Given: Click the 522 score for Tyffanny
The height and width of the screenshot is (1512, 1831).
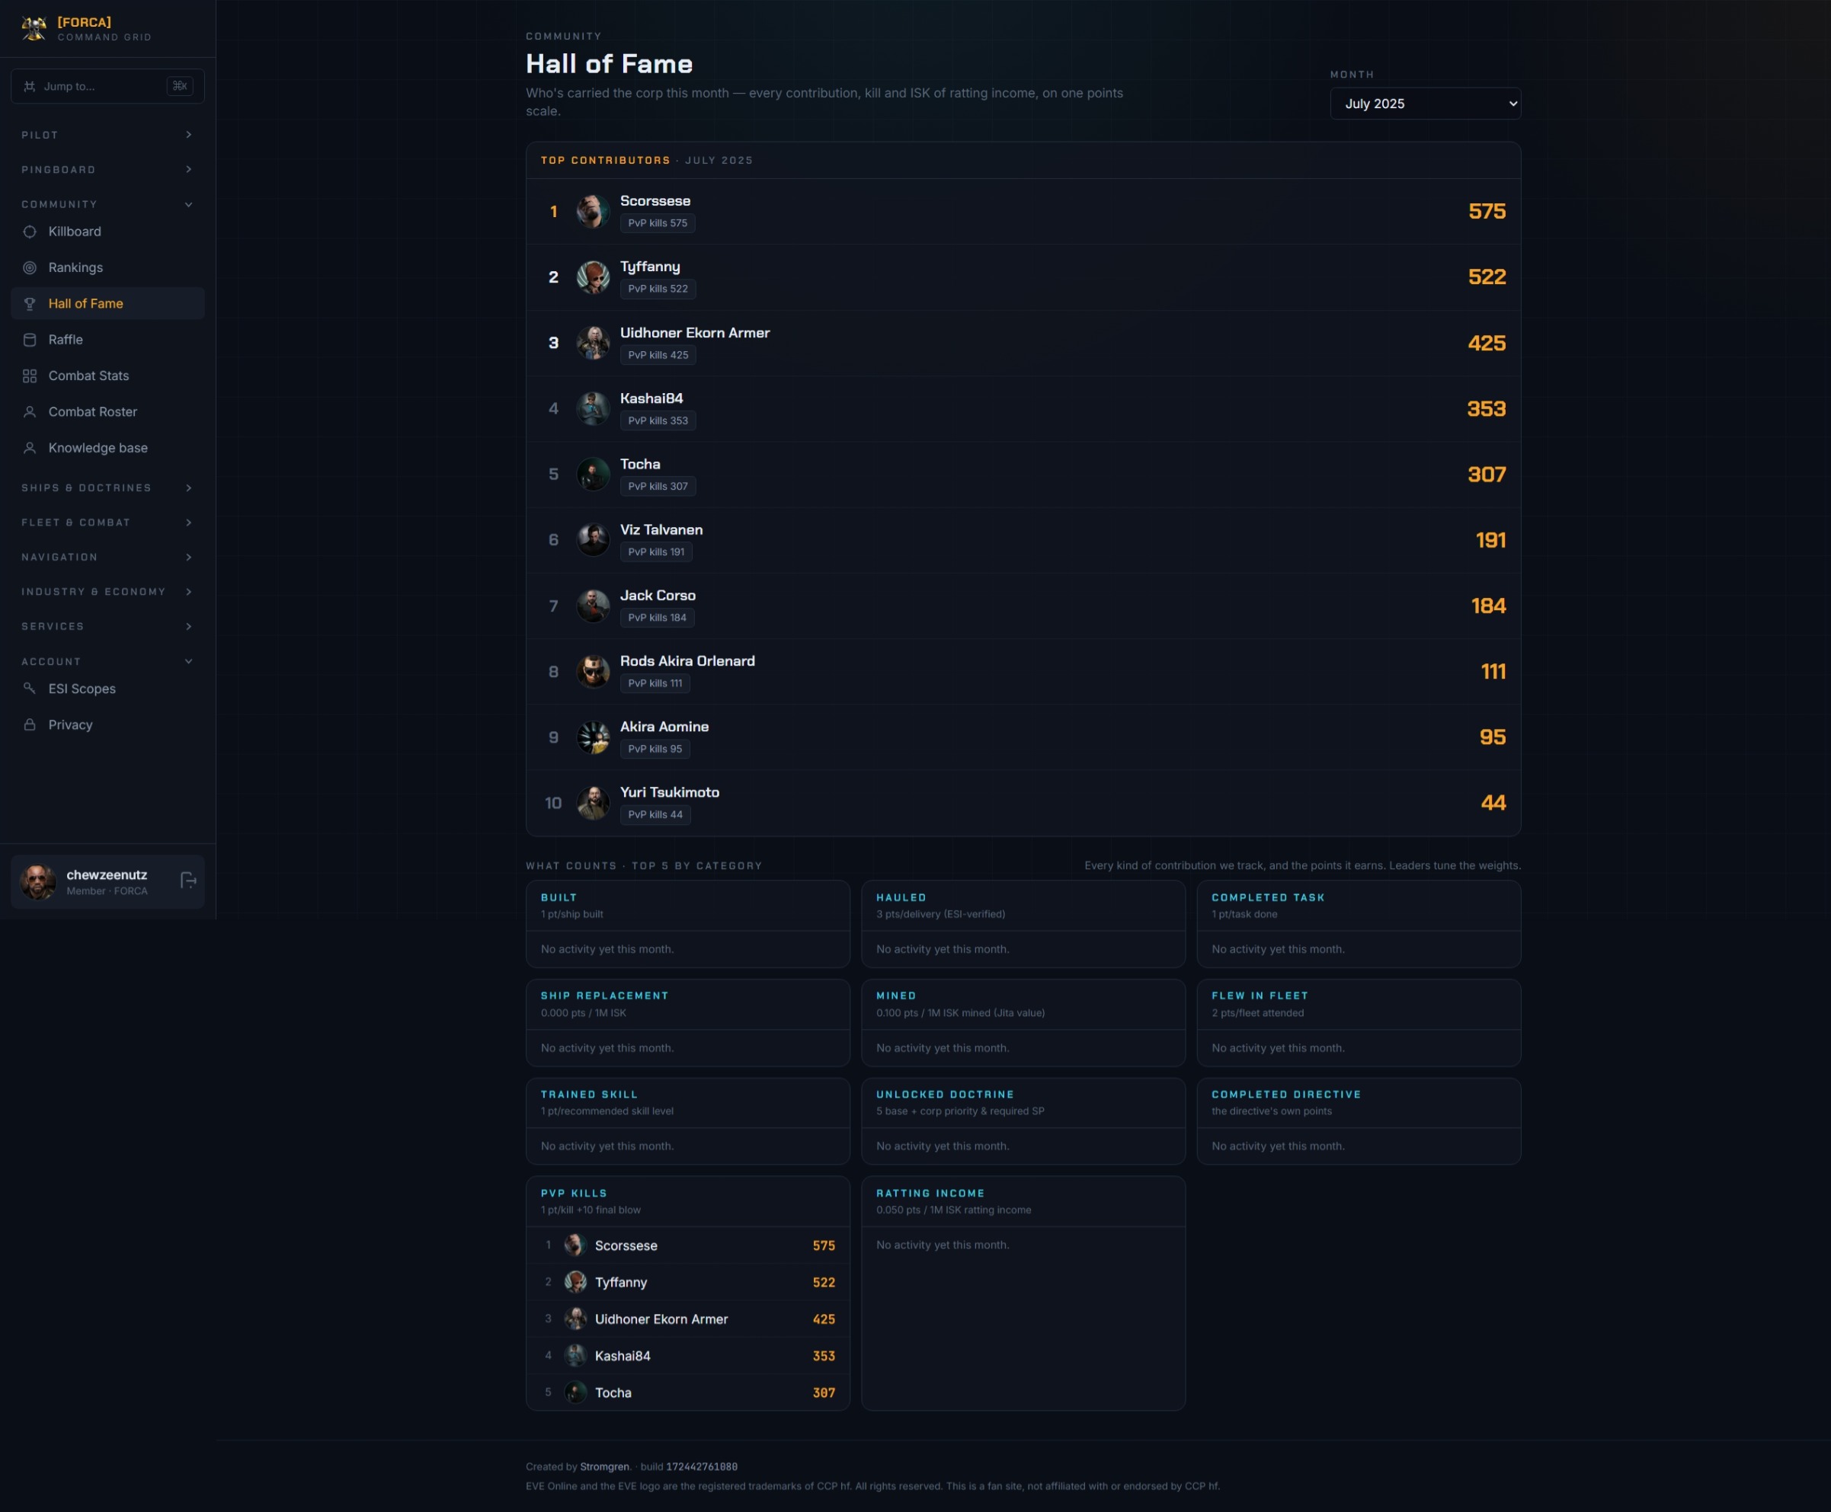Looking at the screenshot, I should (1487, 277).
